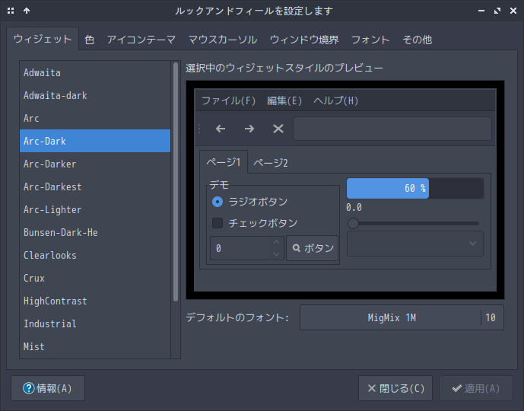
Task: Decrease spin box value with down arrow
Action: [276, 254]
